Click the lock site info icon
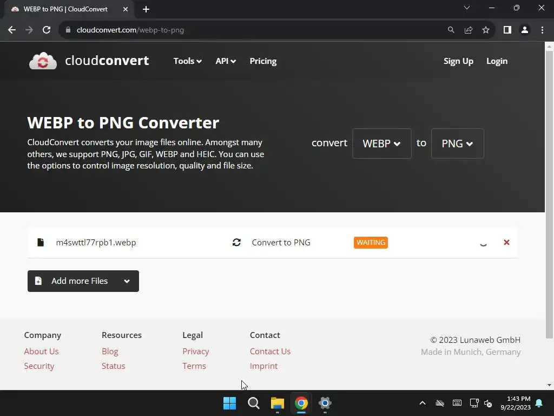 tap(68, 30)
